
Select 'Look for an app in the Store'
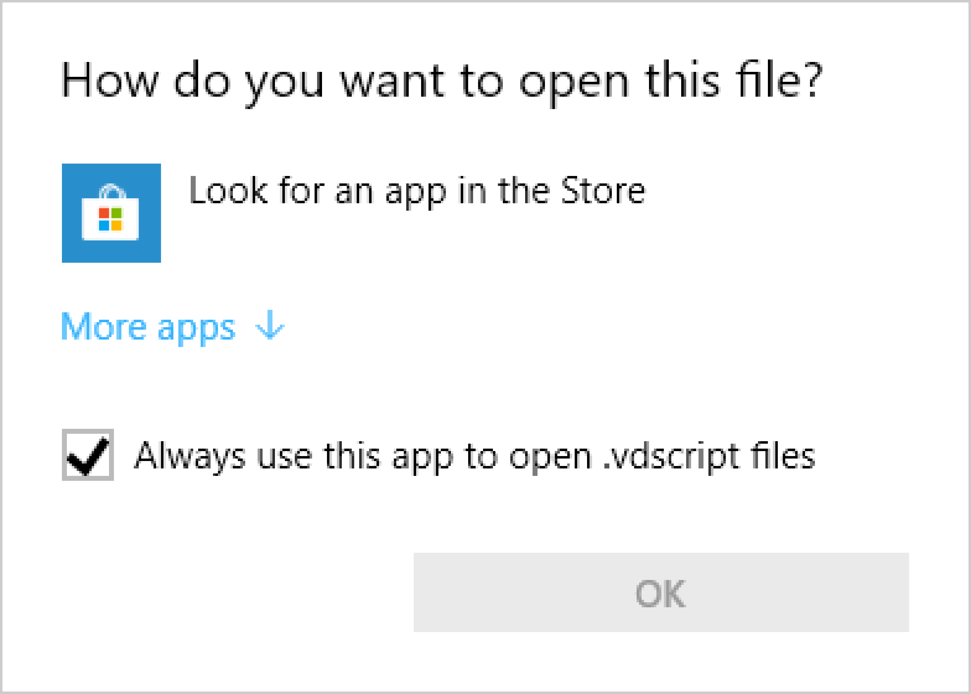(416, 191)
